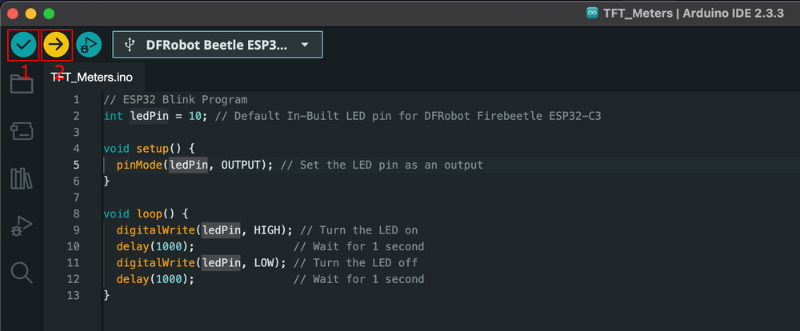Screen dimensions: 800x331
Task: Open the Boards Manager sidebar icon
Action: coord(22,132)
